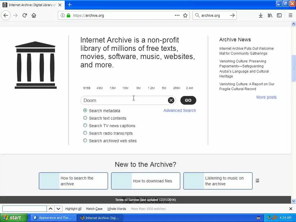Bookmark this page with the star
Screen dimensions: 296x222
pyautogui.click(x=185, y=16)
